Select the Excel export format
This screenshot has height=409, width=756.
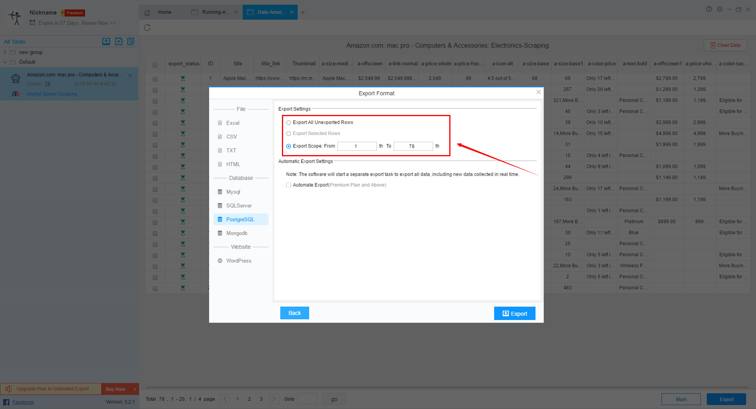click(x=233, y=123)
